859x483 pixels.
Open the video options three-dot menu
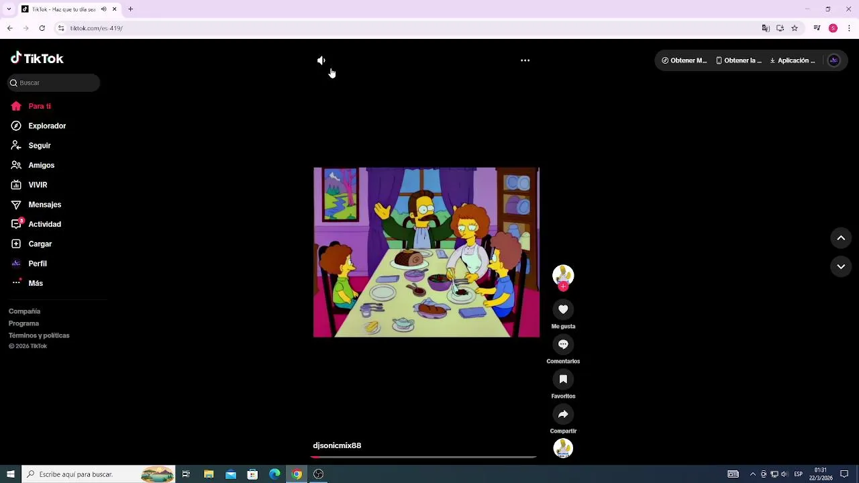525,60
